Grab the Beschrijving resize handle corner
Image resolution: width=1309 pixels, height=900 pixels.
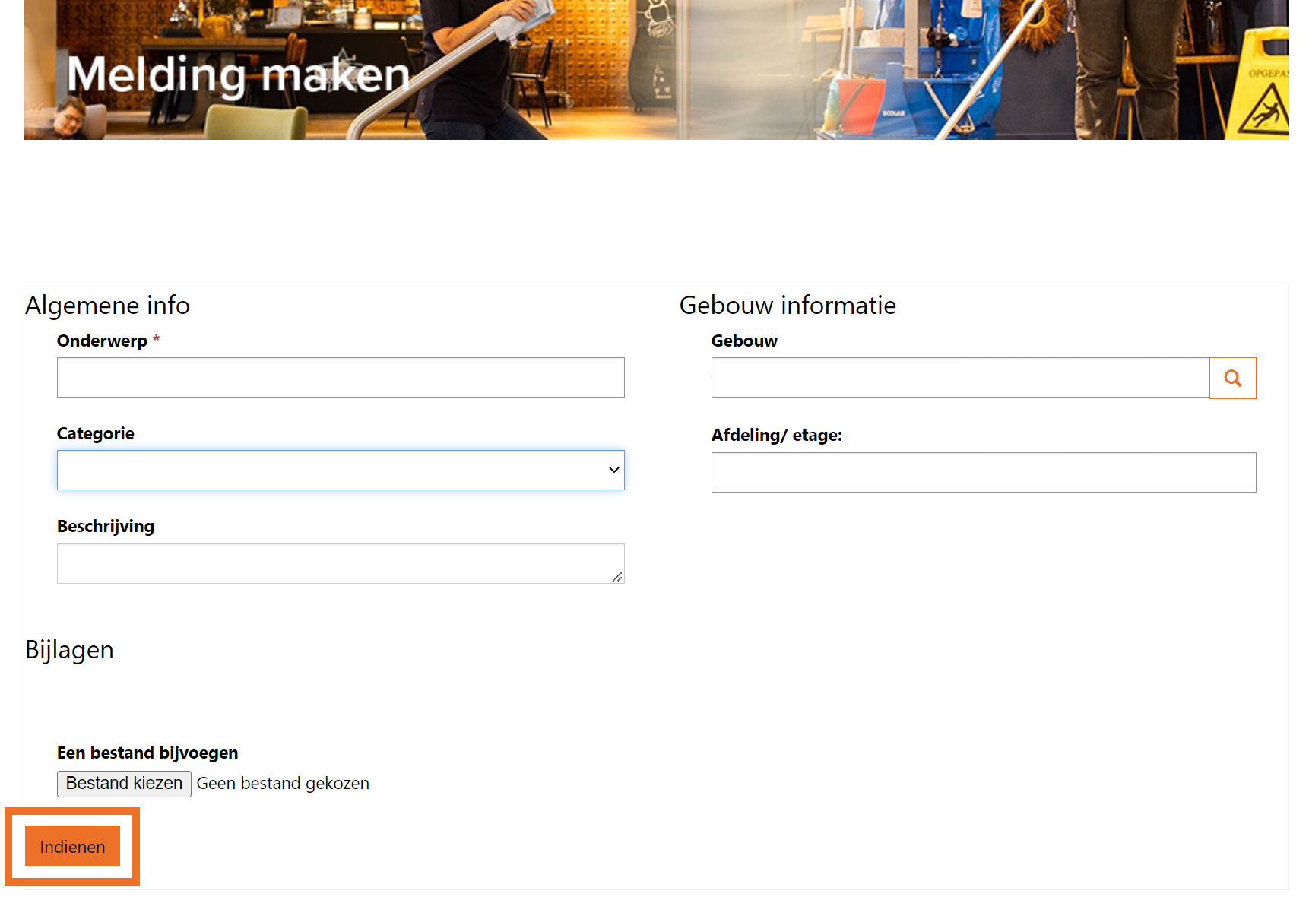point(617,577)
